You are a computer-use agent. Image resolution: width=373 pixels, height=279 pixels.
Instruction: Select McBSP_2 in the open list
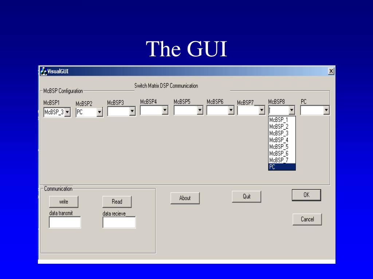pyautogui.click(x=282, y=126)
